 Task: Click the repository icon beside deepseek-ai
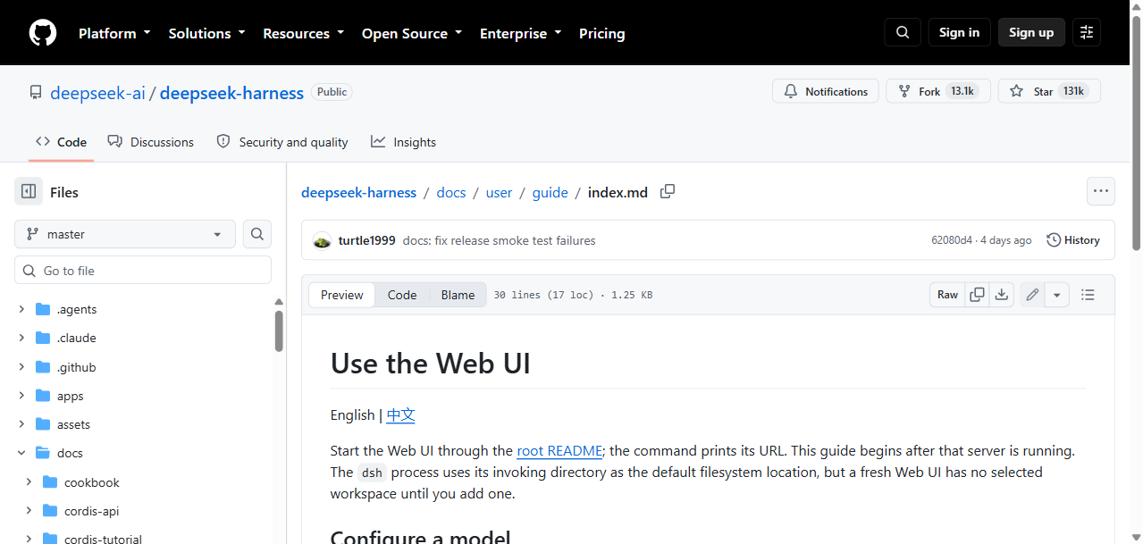36,92
